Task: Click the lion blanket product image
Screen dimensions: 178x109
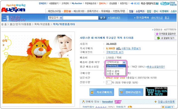Action: pyautogui.click(x=39, y=71)
